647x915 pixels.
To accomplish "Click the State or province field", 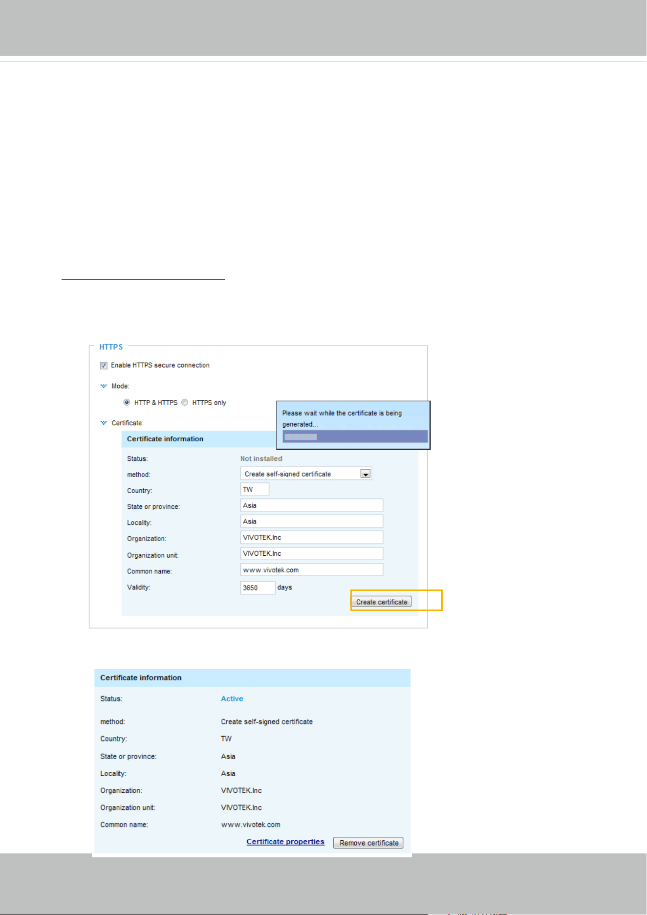I will point(312,505).
